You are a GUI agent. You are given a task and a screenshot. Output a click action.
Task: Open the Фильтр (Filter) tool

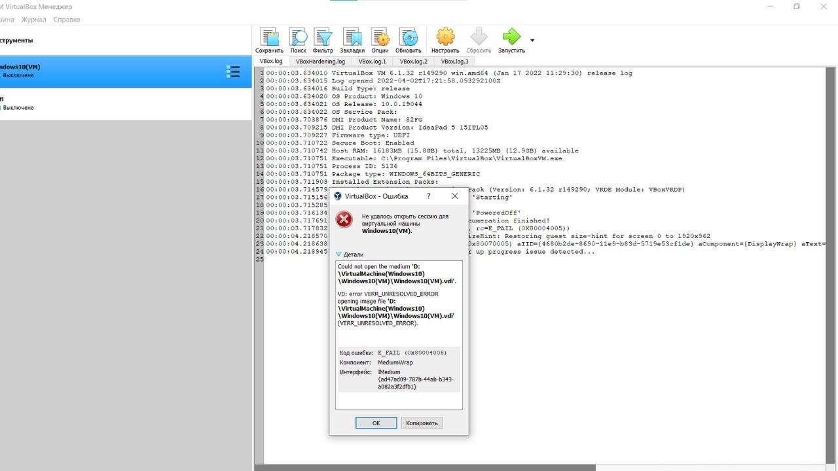(323, 41)
